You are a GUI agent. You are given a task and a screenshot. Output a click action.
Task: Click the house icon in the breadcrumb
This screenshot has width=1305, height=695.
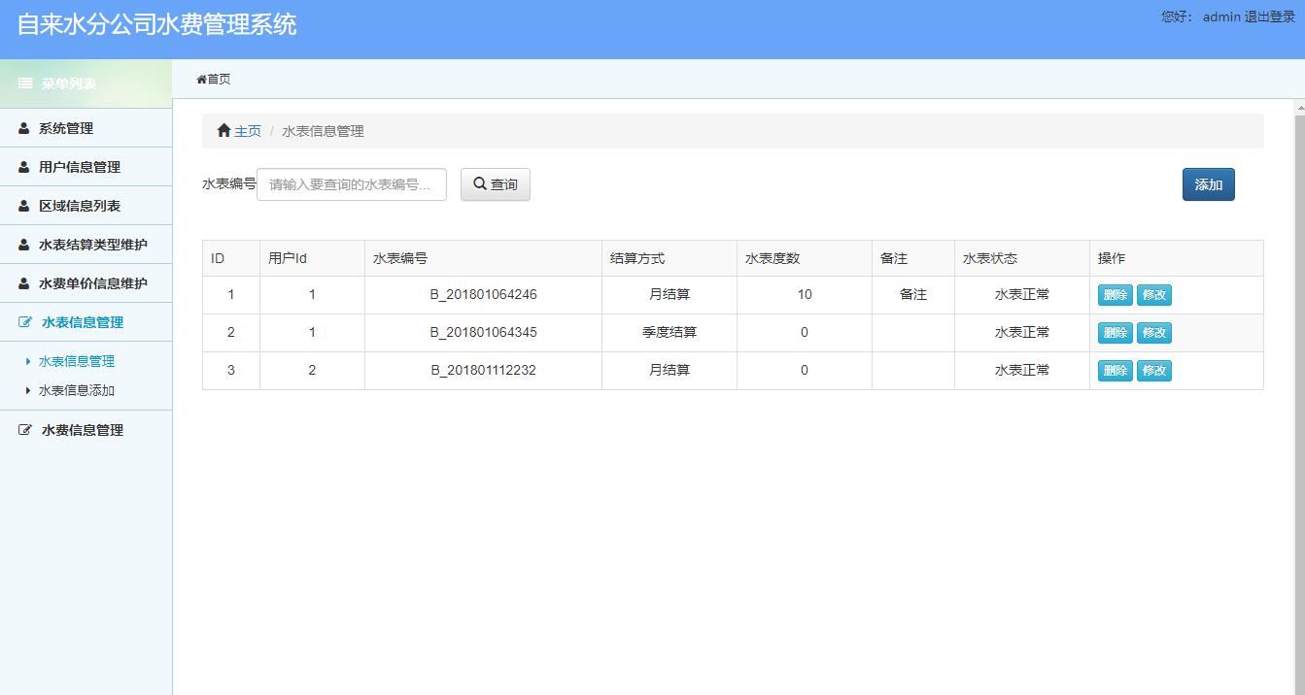(222, 129)
